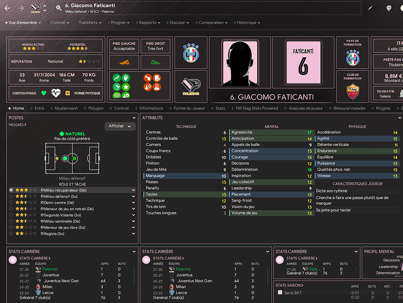Click the Palermo link in first career table

(50, 269)
